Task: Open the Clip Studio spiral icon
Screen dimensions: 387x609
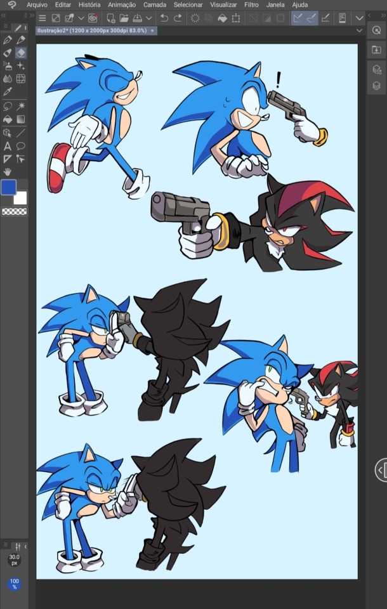Action: [93, 18]
